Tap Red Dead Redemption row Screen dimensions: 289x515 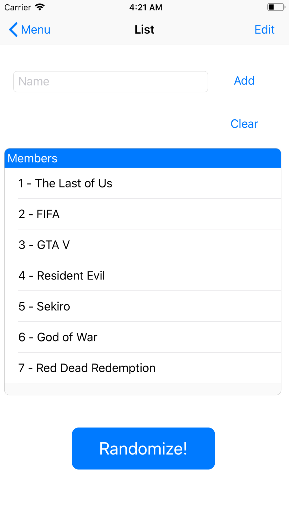(x=143, y=368)
